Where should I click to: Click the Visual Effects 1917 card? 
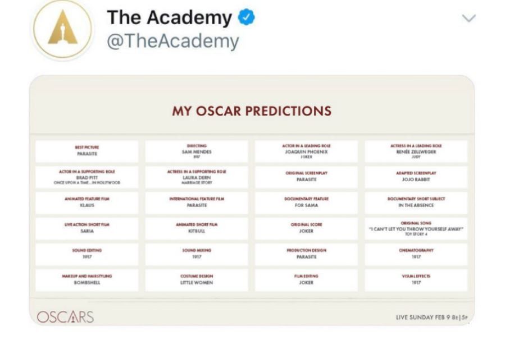(416, 280)
